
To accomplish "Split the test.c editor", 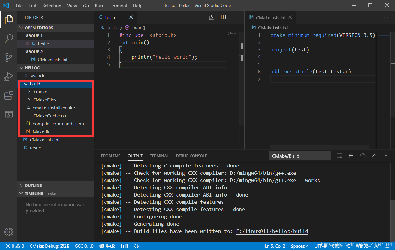I will point(223,17).
